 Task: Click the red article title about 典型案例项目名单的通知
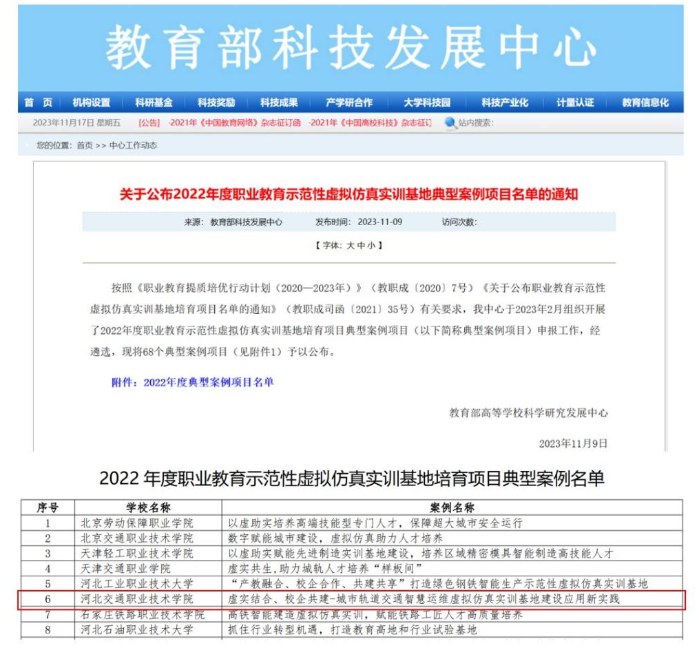pyautogui.click(x=349, y=194)
